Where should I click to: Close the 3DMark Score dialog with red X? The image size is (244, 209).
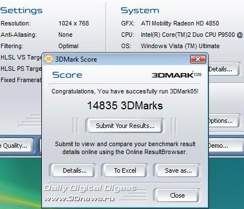pos(198,59)
